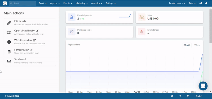The image size is (212, 99).
Task: Click the Event target icon
Action: [142, 32]
